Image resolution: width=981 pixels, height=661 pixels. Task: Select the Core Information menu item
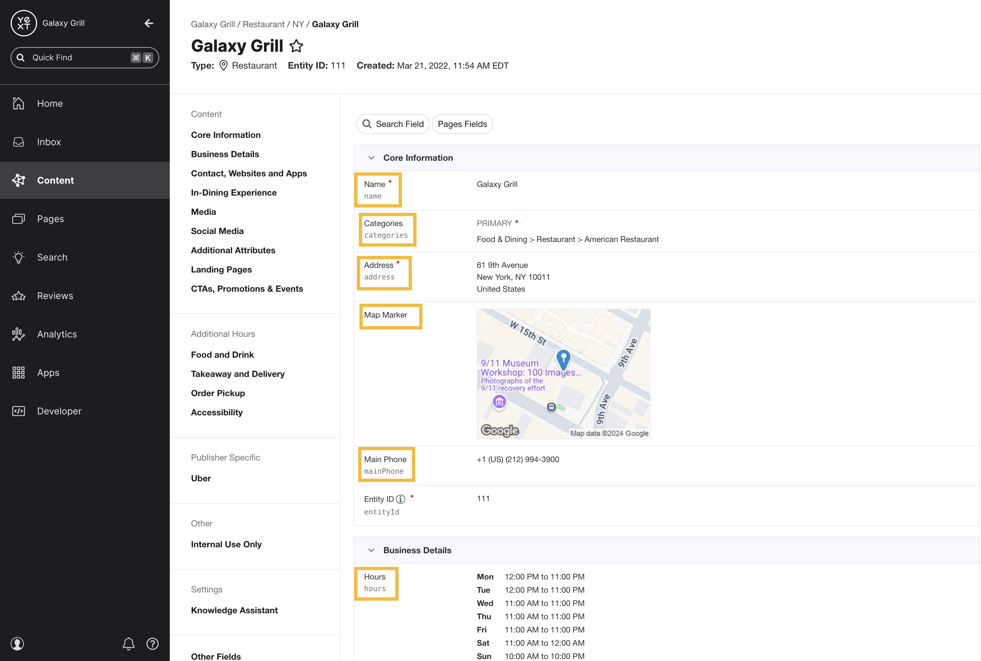point(225,135)
